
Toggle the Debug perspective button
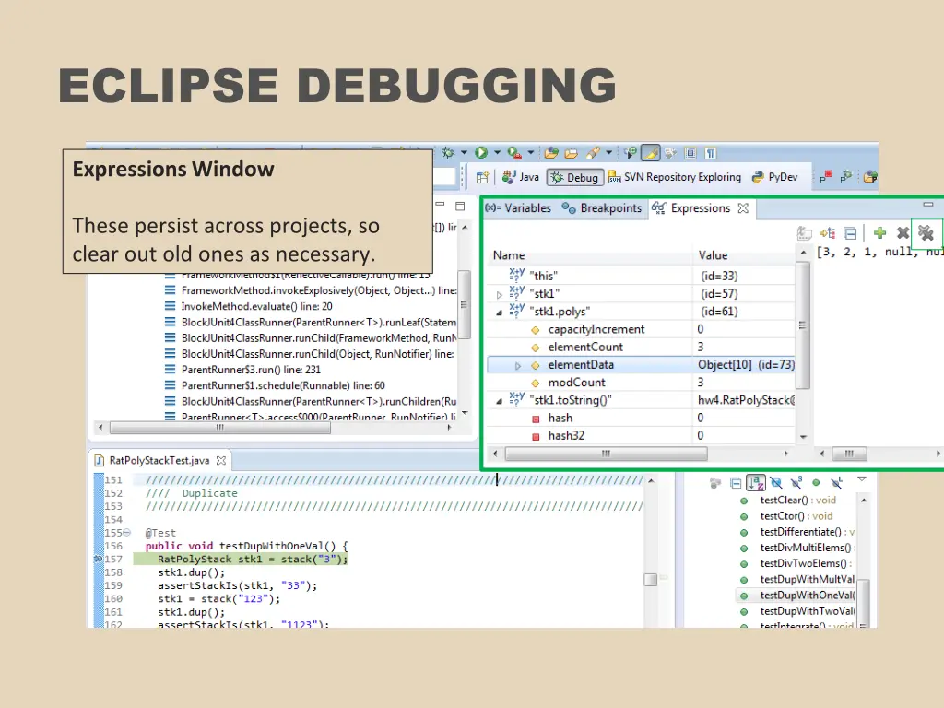click(574, 177)
